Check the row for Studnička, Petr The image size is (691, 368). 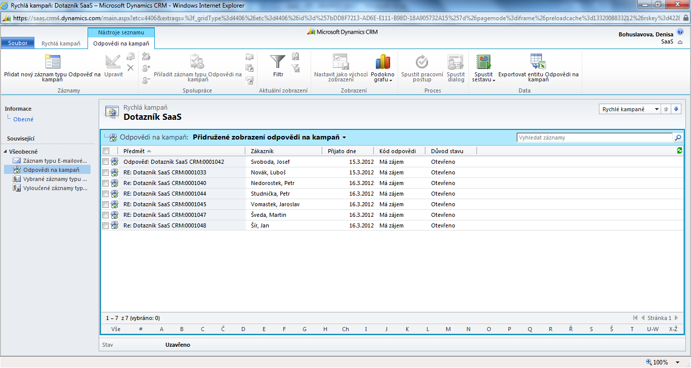(x=105, y=194)
